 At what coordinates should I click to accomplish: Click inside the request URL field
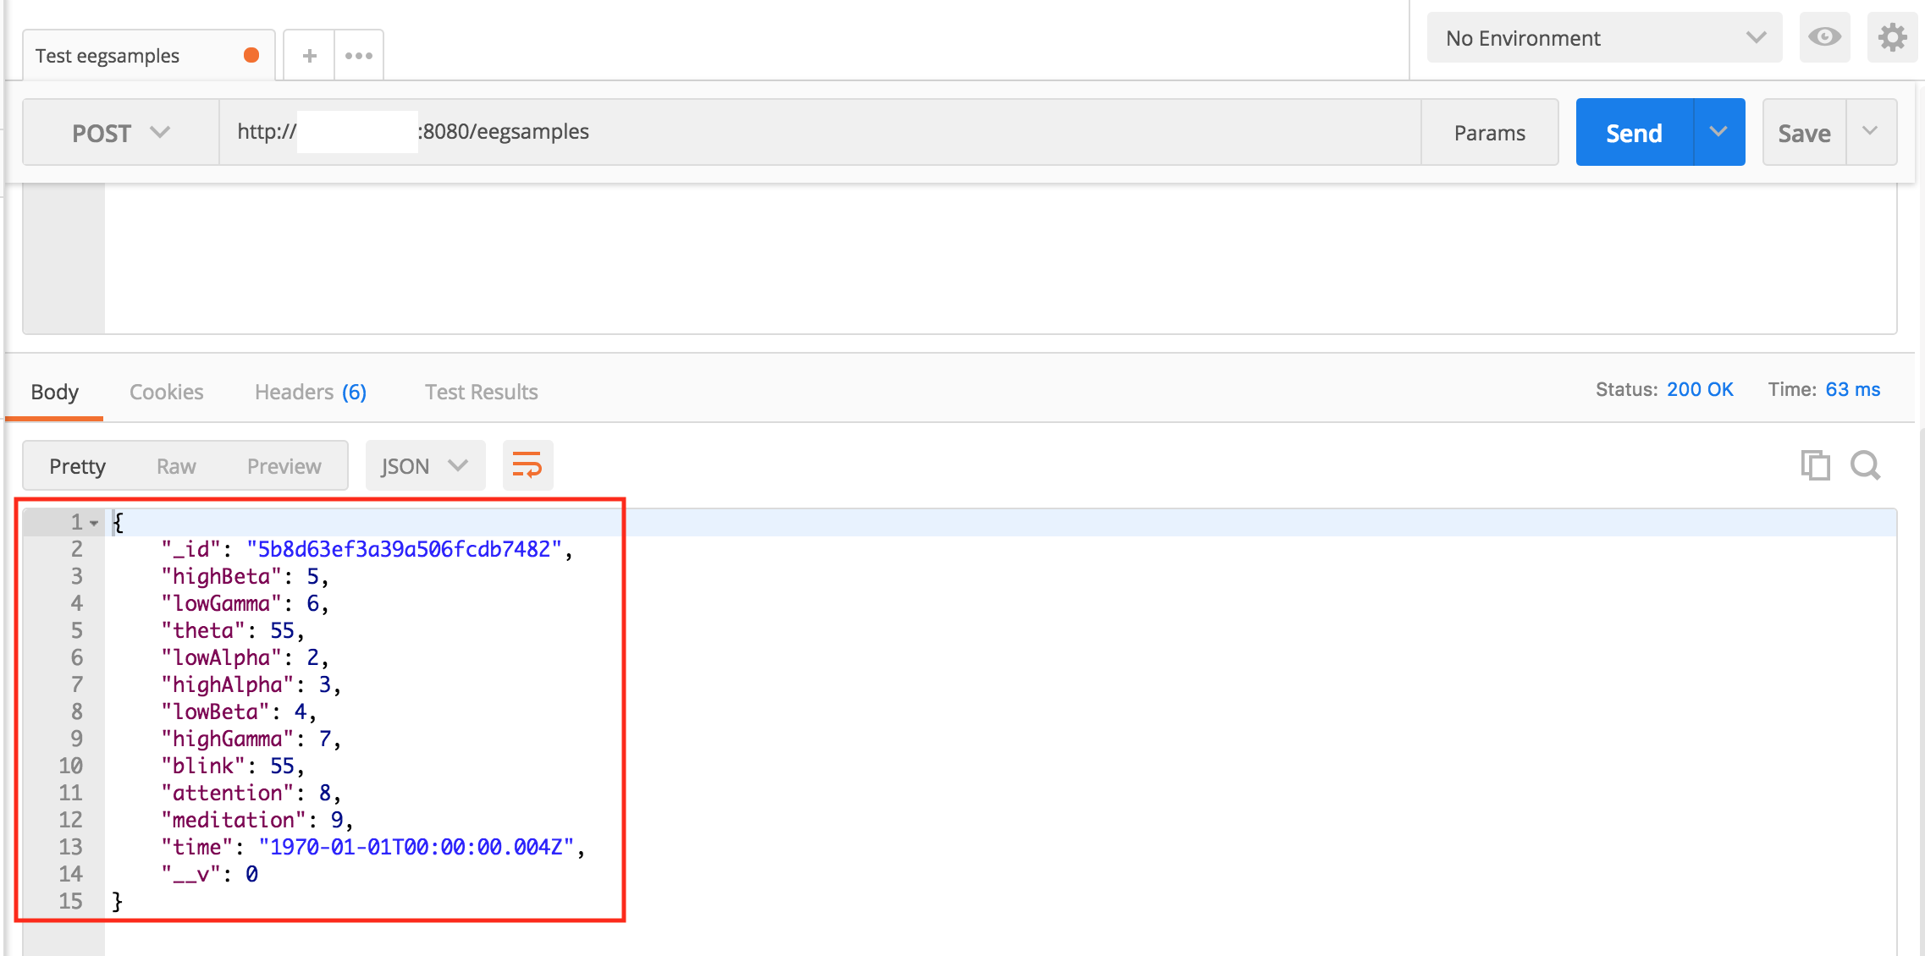pos(762,132)
